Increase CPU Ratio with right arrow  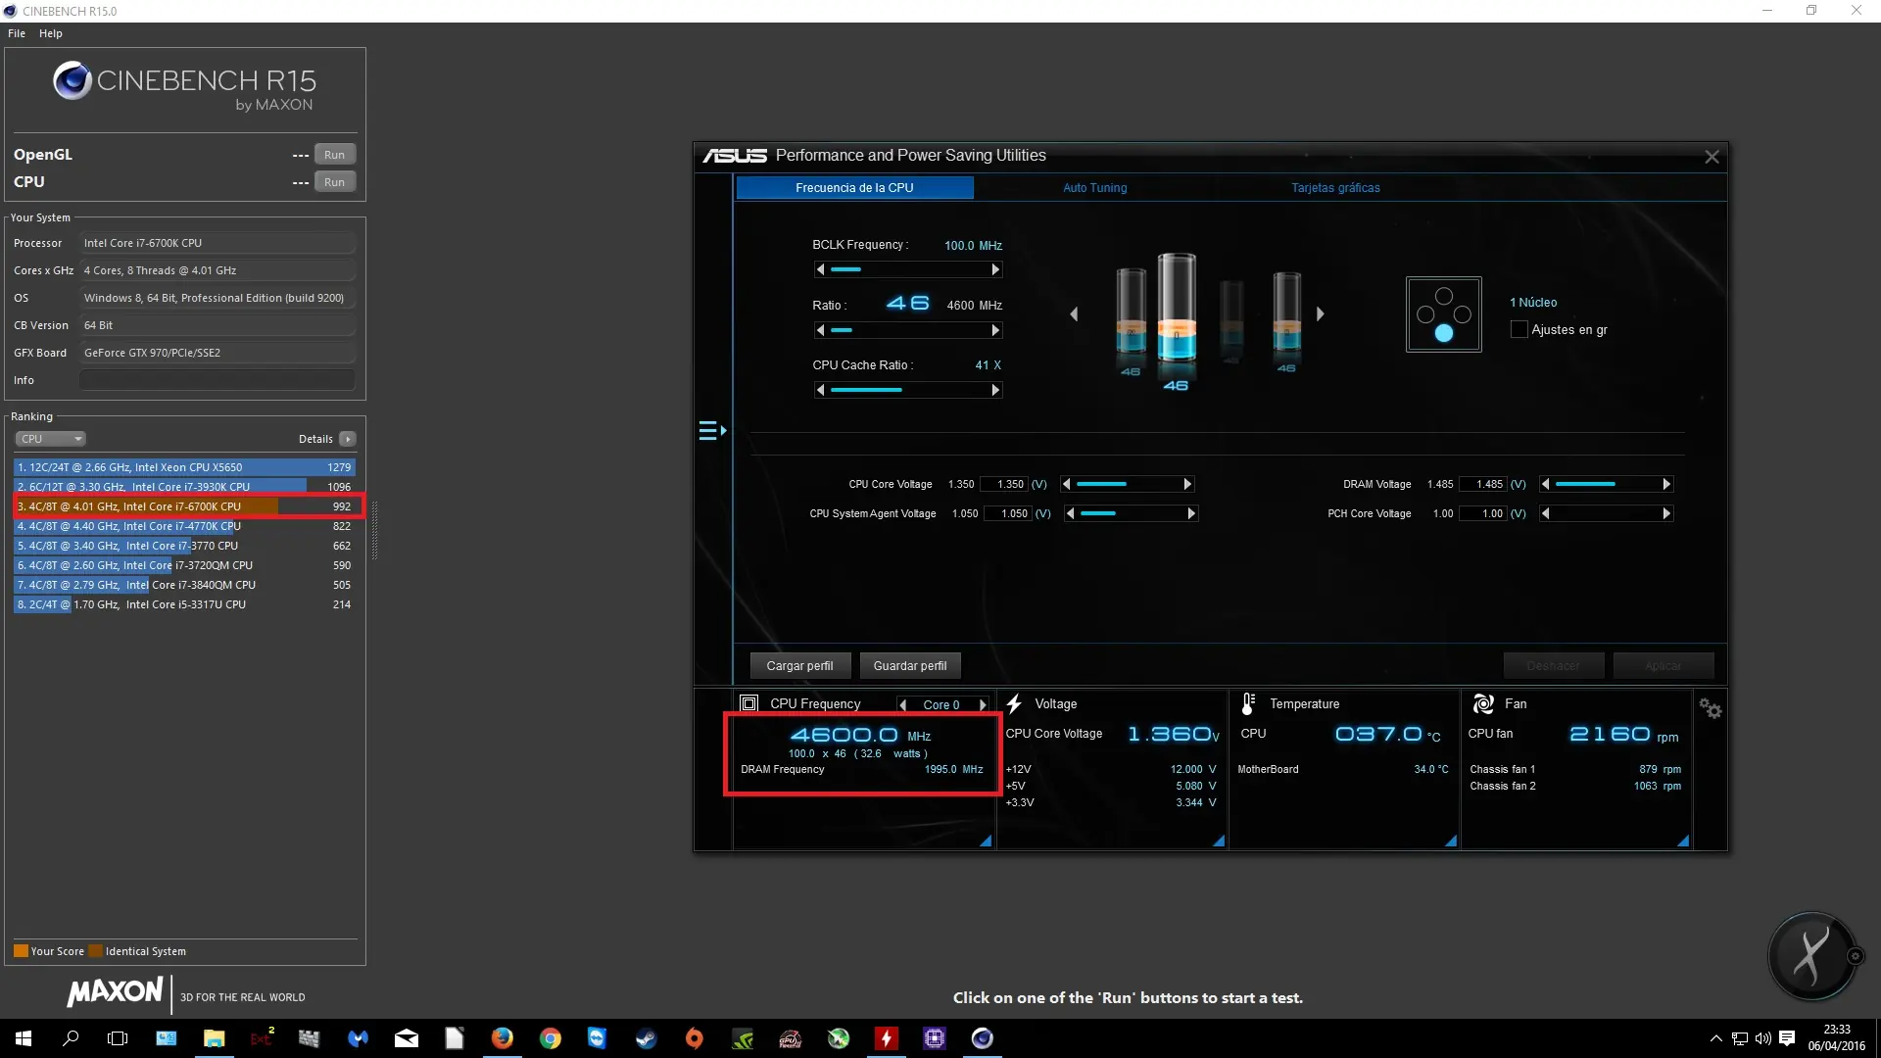(x=995, y=330)
